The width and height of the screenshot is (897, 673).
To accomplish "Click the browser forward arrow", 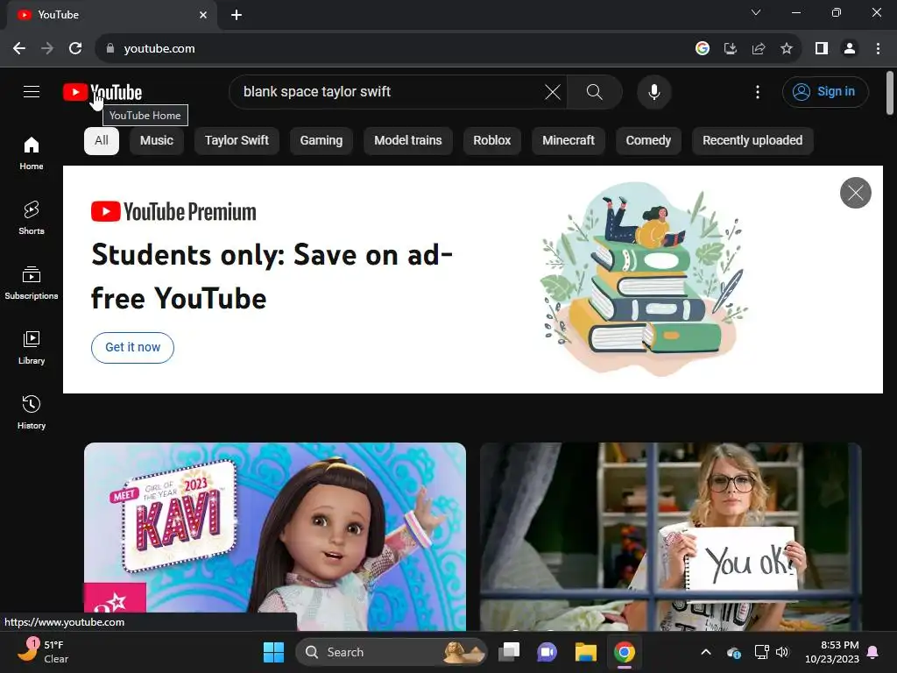I will (x=47, y=49).
